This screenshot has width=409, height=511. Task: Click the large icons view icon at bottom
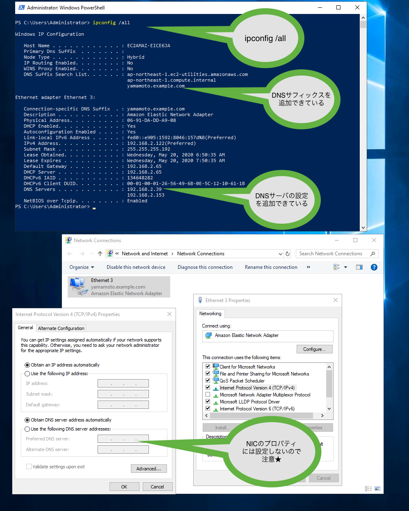click(x=377, y=488)
